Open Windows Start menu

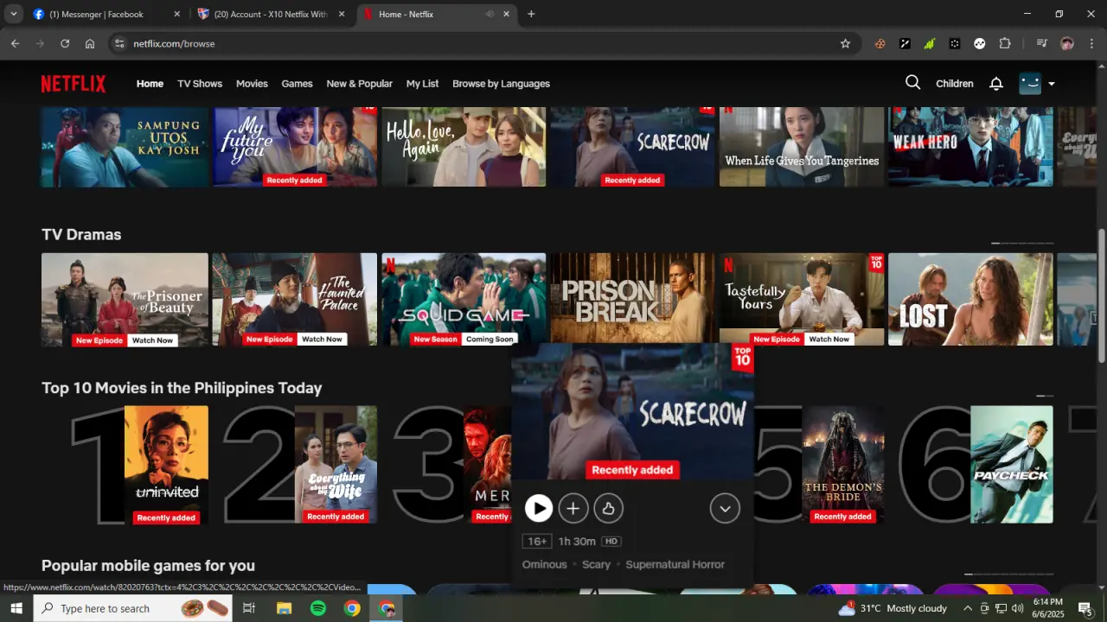click(16, 608)
